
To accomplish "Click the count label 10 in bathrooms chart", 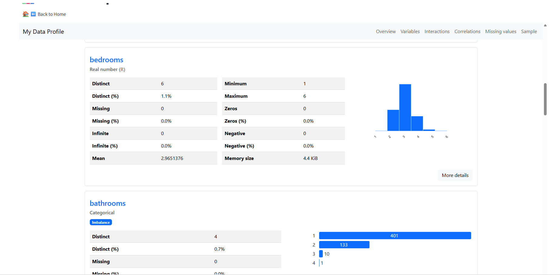I will click(327, 254).
